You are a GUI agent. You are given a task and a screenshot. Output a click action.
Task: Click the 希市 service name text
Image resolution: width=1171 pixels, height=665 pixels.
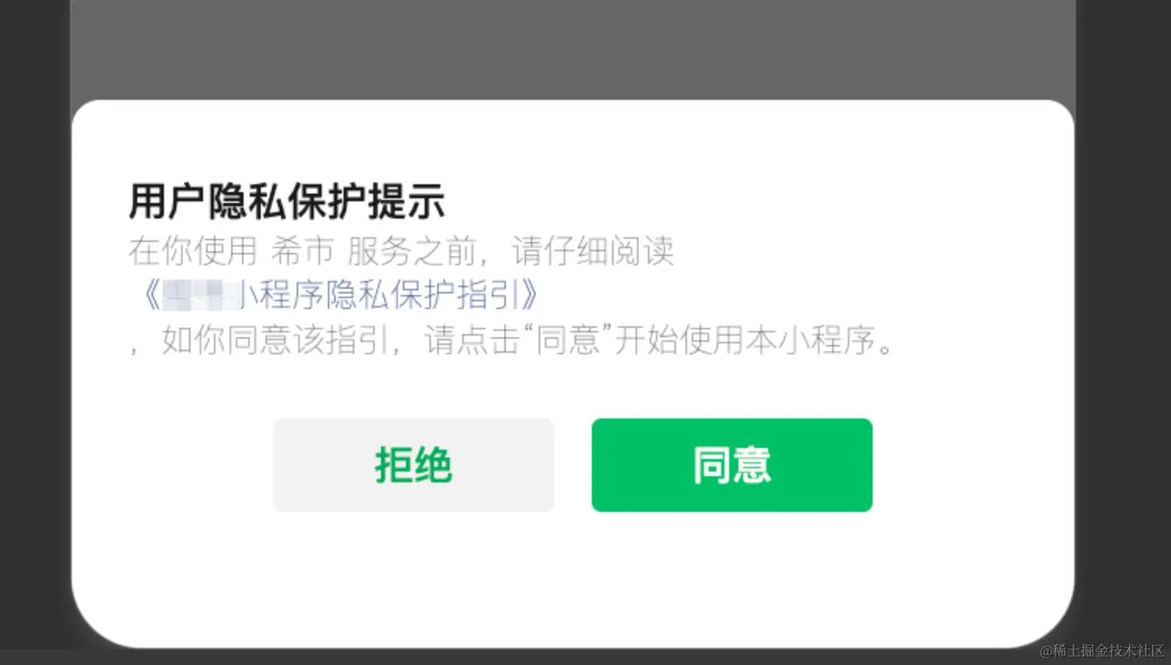(302, 251)
